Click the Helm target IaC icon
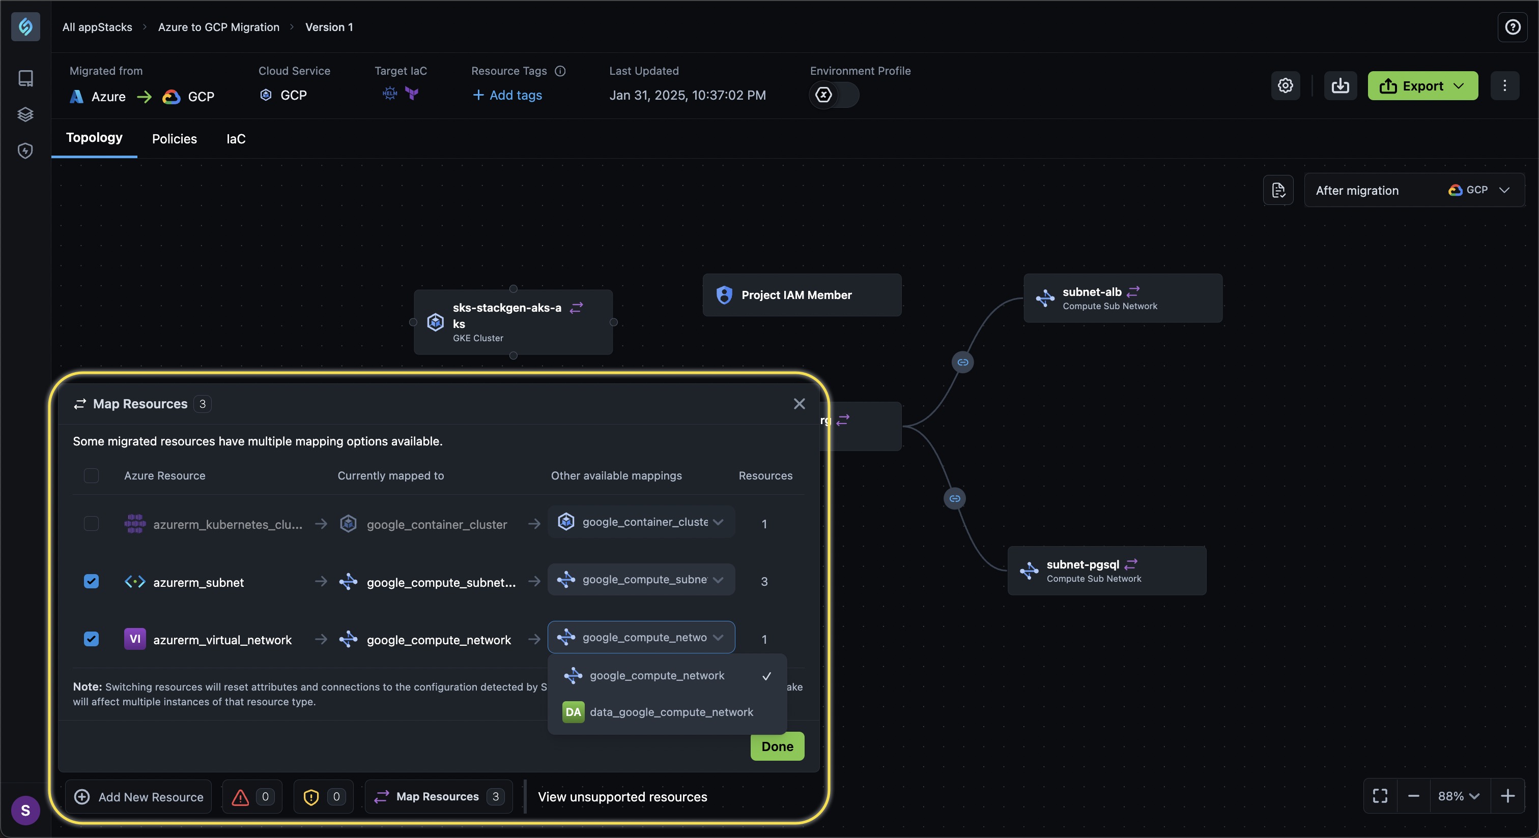This screenshot has width=1539, height=838. [389, 94]
